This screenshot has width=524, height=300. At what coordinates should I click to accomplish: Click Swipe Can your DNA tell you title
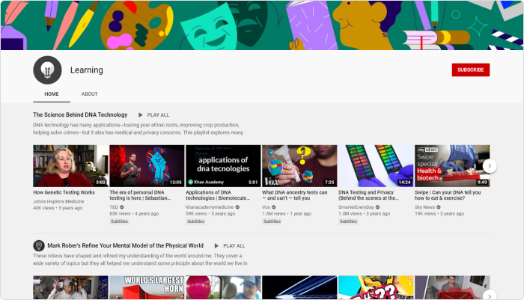pyautogui.click(x=448, y=195)
